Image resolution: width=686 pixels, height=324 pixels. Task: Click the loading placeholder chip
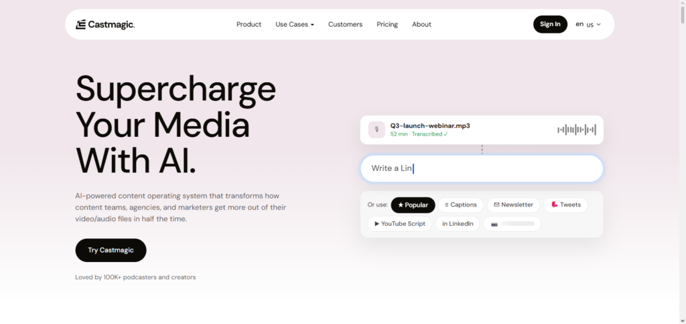click(x=512, y=224)
